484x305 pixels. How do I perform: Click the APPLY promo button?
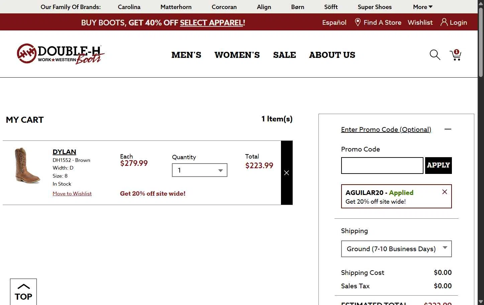click(439, 165)
